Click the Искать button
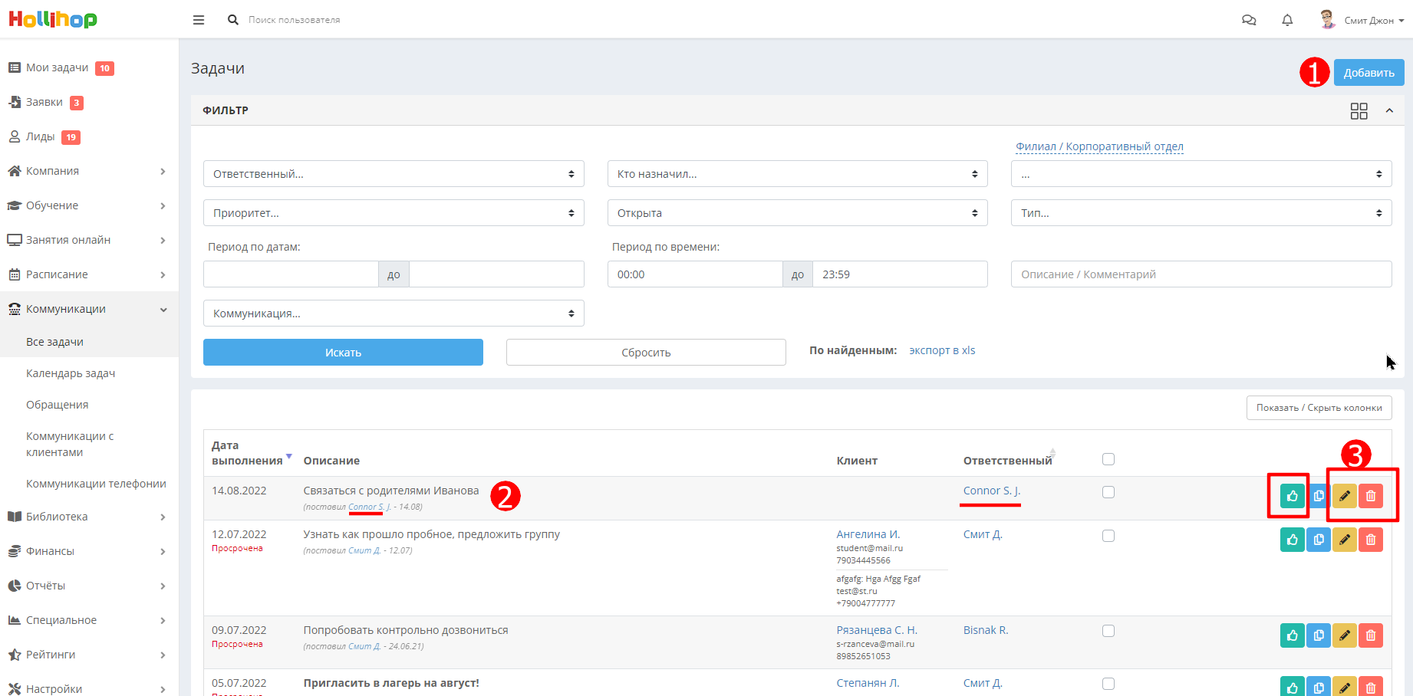Viewport: 1413px width, 696px height. [343, 353]
